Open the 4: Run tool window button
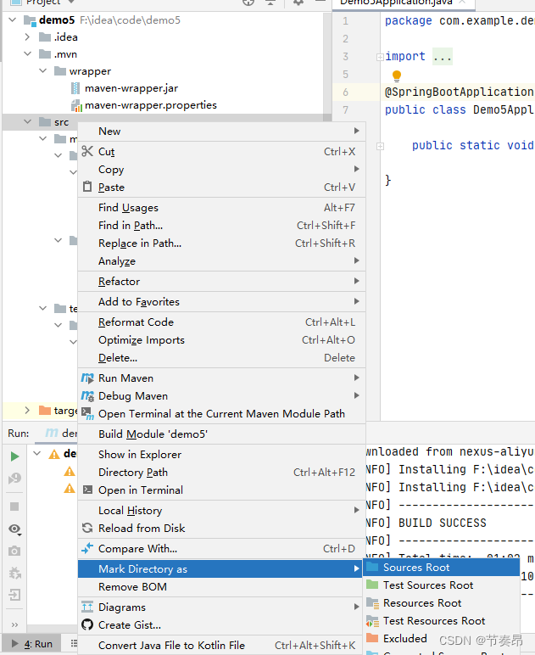This screenshot has width=535, height=655. [x=32, y=644]
